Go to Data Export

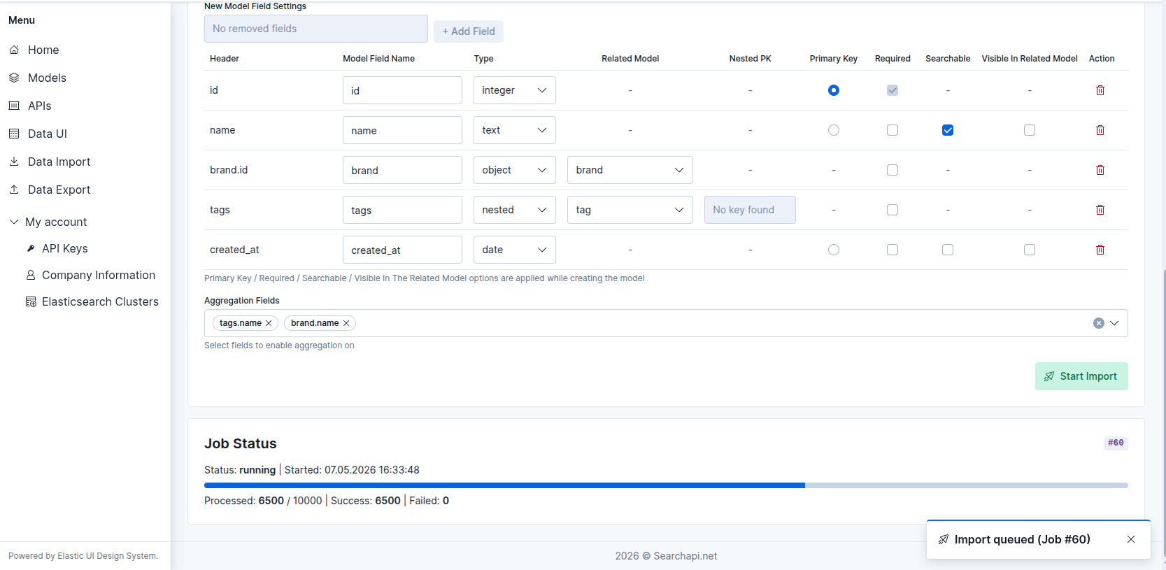(x=59, y=190)
